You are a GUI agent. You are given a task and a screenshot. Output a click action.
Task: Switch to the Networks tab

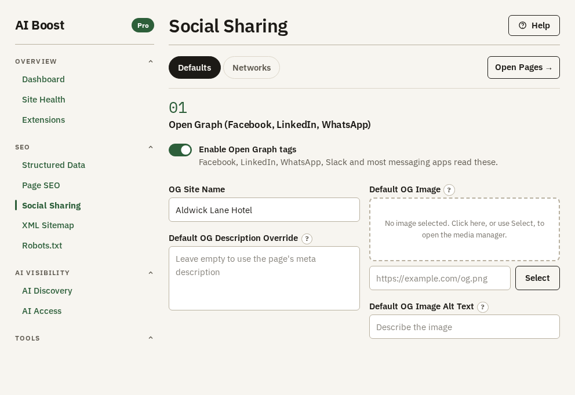[252, 67]
